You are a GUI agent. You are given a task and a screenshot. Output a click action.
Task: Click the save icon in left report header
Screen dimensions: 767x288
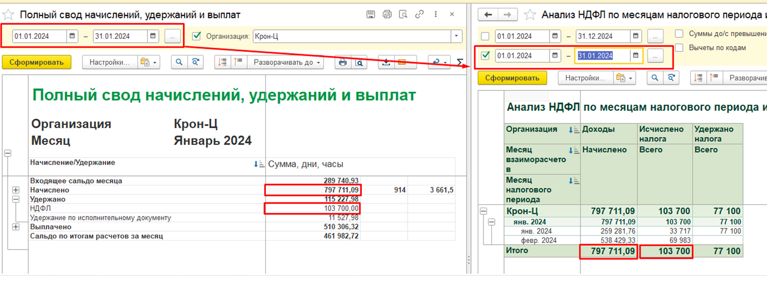pos(370,15)
